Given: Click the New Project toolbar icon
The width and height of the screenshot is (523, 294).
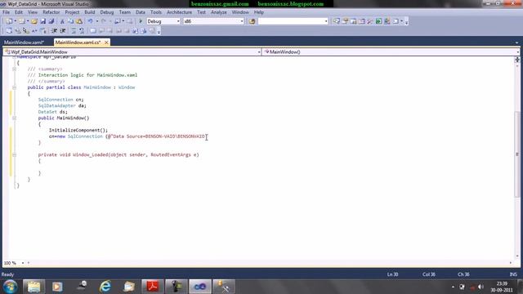Looking at the screenshot, I should pos(9,21).
